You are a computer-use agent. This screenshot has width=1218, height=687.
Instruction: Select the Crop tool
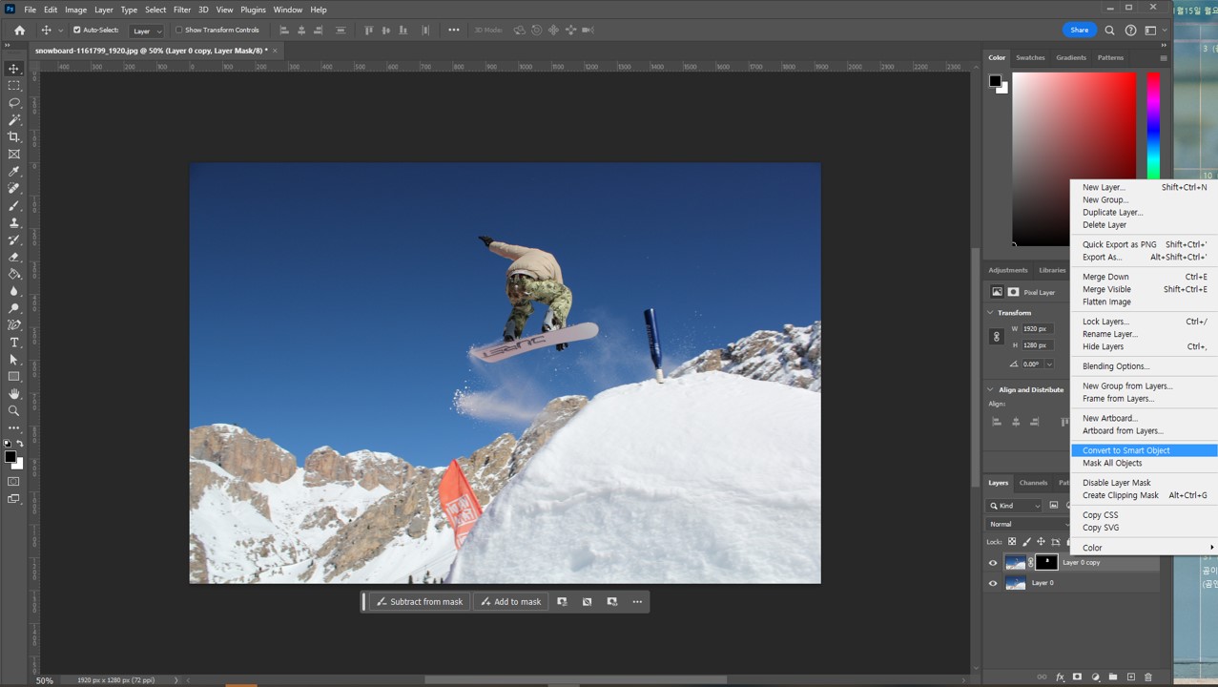tap(13, 137)
